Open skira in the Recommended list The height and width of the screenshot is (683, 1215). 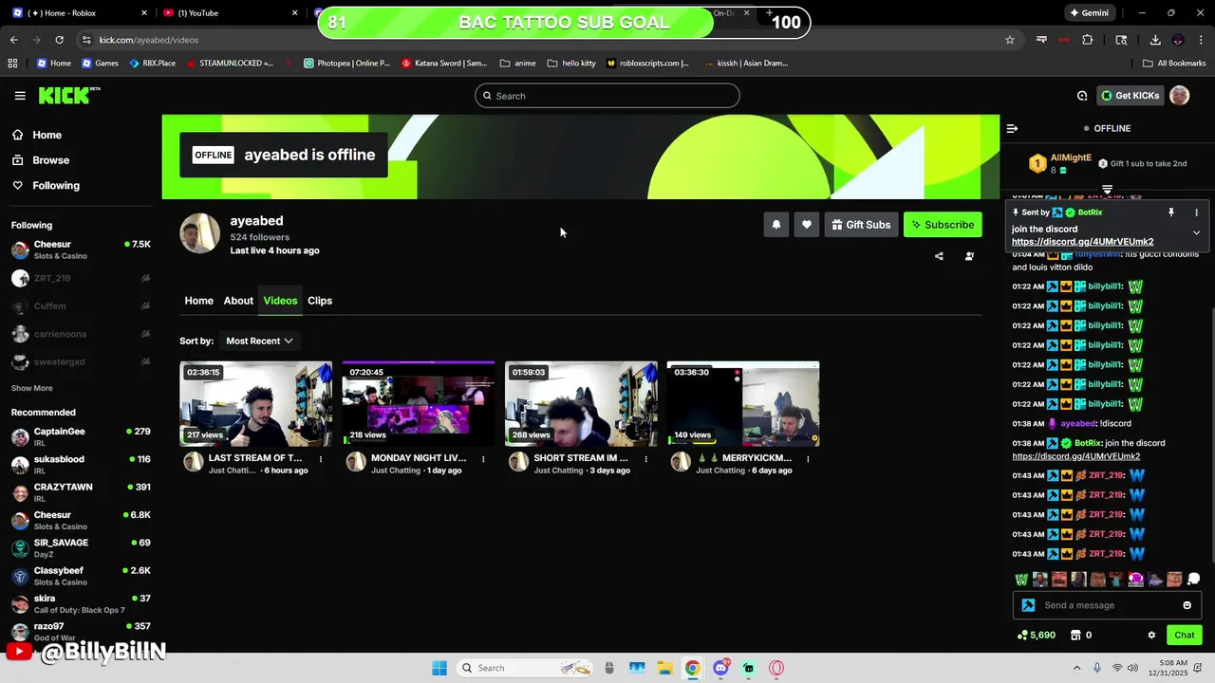81,604
